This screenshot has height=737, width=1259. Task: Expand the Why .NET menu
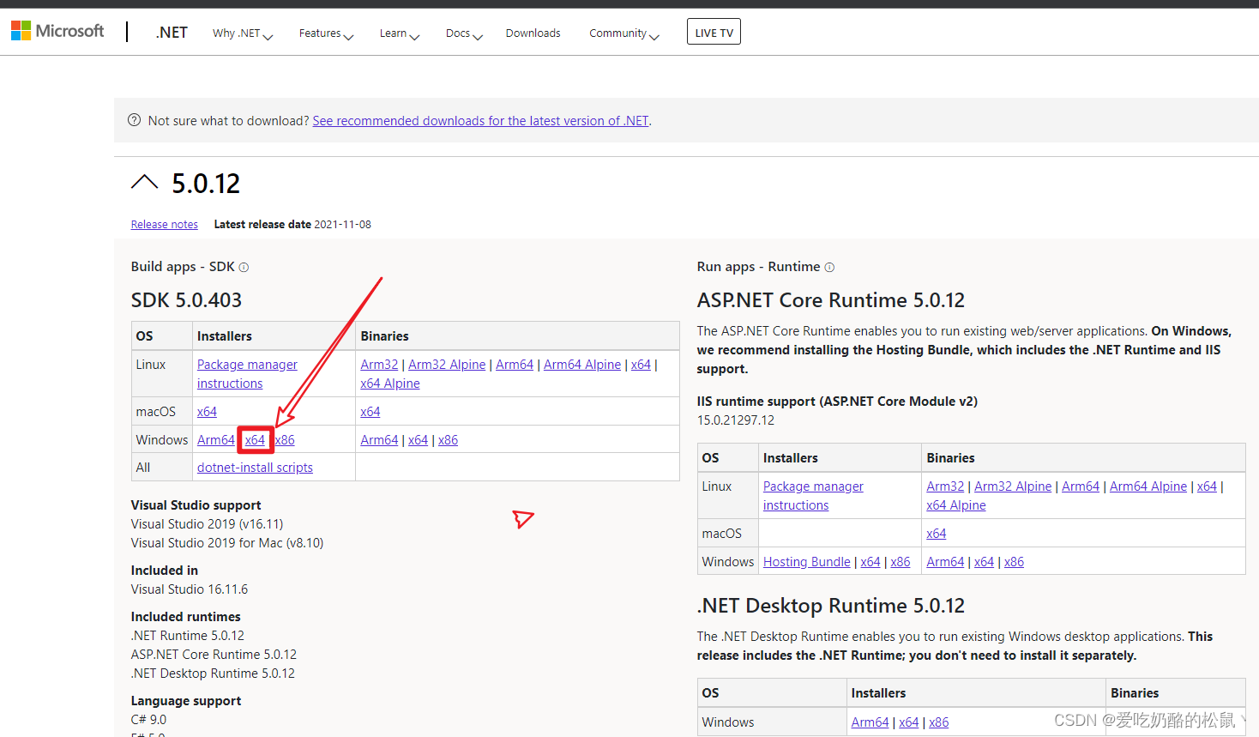point(243,33)
